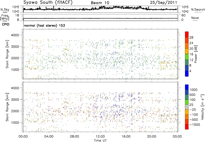Viewport: 205px width, 142px height.
Task: Click the 12 label on Power colorbar
Action: [x=191, y=60]
